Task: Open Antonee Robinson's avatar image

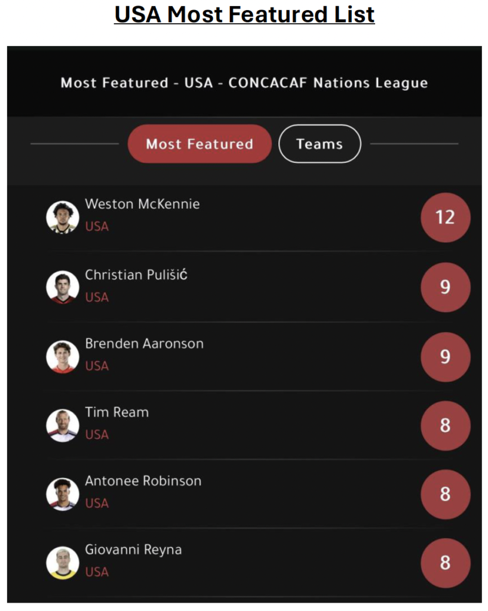Action: tap(62, 493)
